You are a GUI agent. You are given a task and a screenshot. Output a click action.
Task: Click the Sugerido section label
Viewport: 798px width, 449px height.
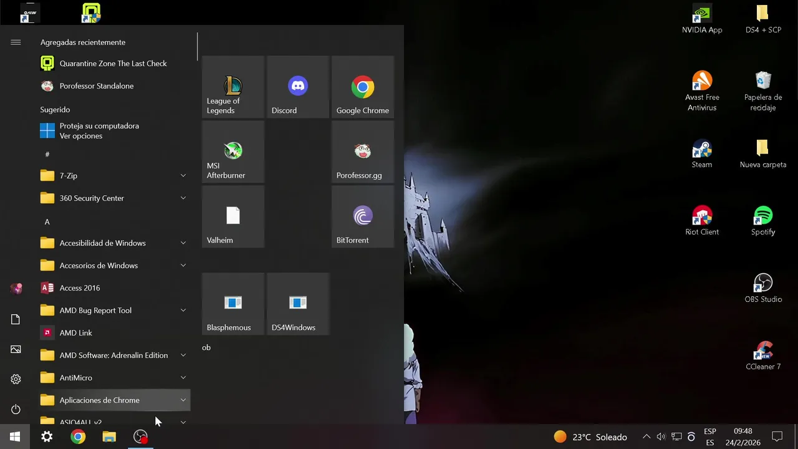[55, 109]
